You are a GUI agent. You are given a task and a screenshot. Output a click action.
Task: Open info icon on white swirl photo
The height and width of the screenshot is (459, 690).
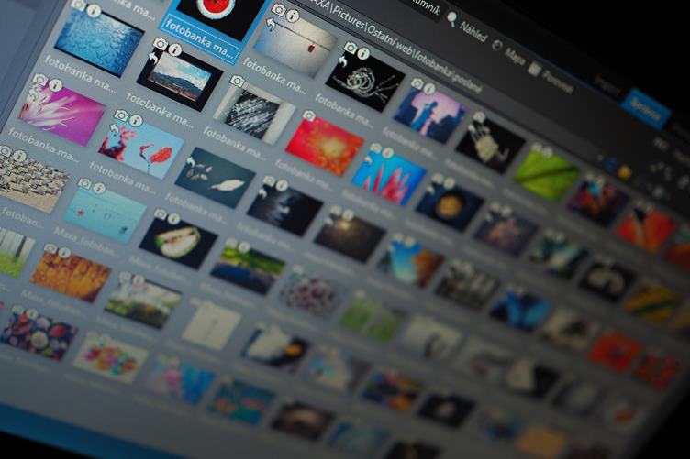363,53
